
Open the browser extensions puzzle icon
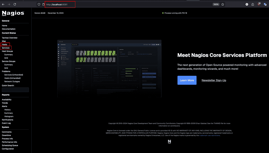pyautogui.click(x=253, y=4)
